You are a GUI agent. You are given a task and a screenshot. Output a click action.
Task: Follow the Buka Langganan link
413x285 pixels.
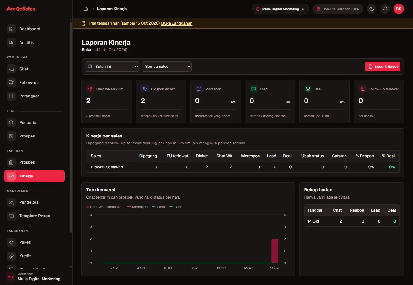(177, 23)
